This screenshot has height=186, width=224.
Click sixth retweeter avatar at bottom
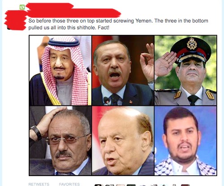click(x=154, y=185)
